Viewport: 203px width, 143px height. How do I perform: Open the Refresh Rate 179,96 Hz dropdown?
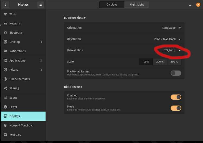[x=173, y=50]
